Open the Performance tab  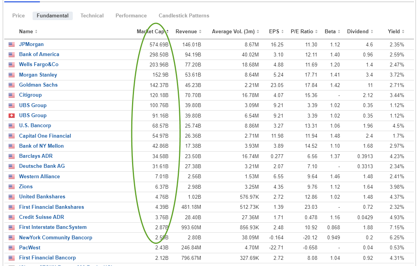point(131,16)
